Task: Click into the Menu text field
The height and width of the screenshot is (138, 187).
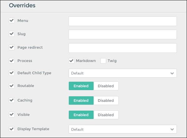Action: pyautogui.click(x=122, y=21)
